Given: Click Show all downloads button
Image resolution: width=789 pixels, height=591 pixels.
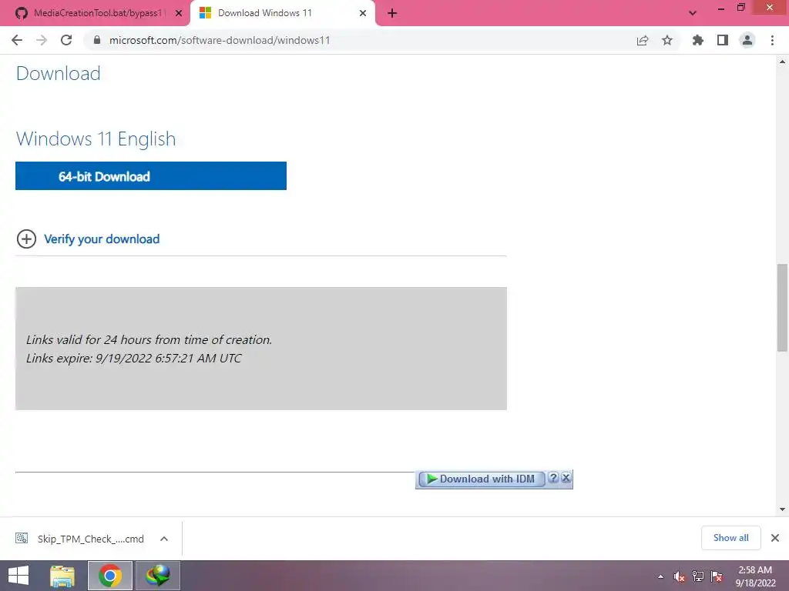Looking at the screenshot, I should tap(730, 538).
